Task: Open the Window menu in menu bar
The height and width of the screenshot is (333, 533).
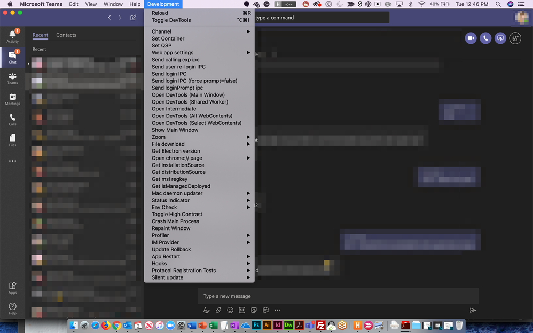Action: point(113,4)
